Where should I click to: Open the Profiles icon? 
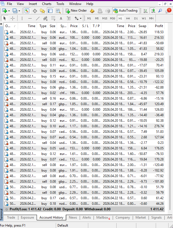pos(15,11)
